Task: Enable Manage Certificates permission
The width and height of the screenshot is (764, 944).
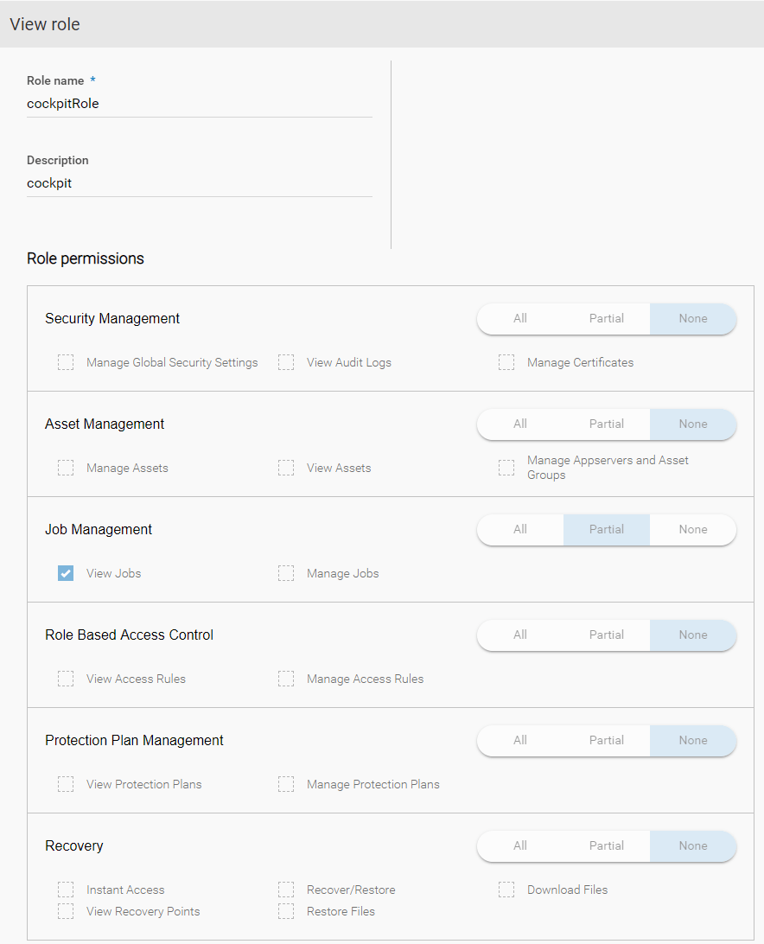Action: tap(506, 362)
